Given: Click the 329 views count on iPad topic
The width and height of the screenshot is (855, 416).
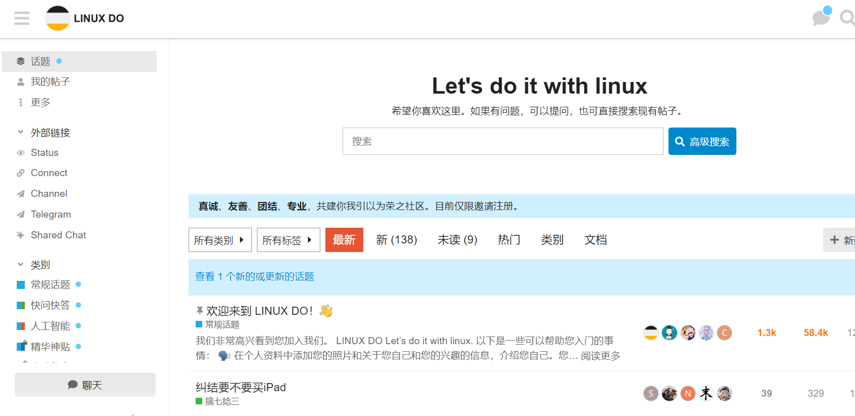Looking at the screenshot, I should click(815, 393).
